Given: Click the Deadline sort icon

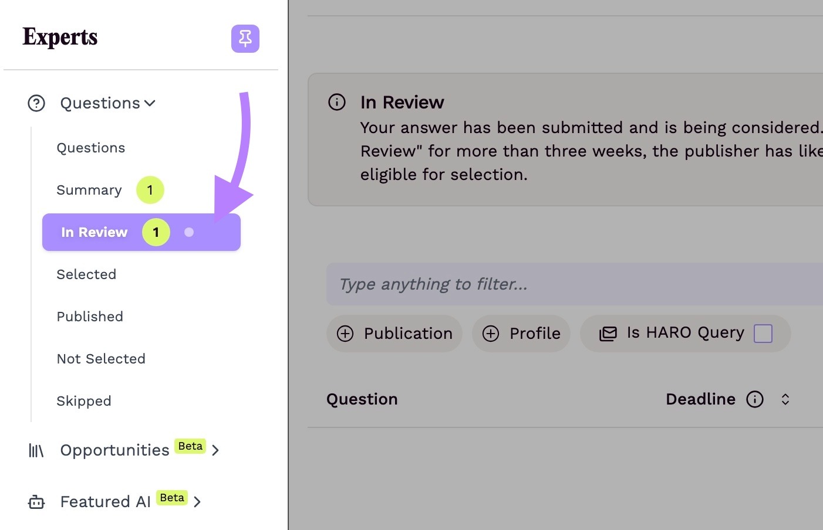Looking at the screenshot, I should [x=785, y=399].
